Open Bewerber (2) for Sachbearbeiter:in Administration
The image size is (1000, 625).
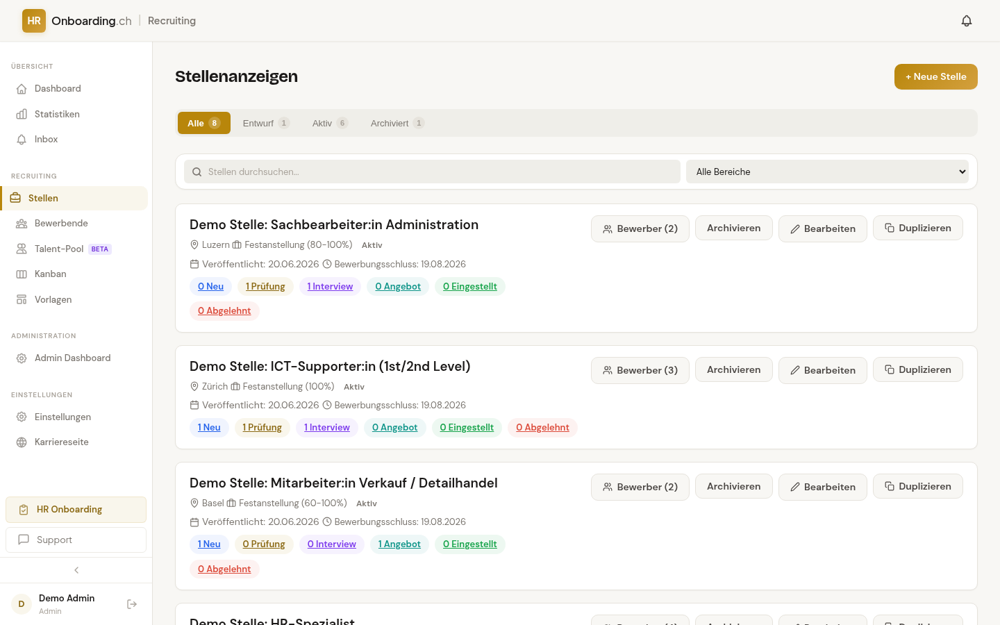coord(640,228)
